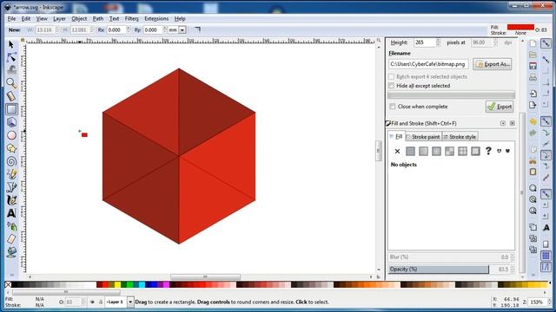This screenshot has width=556, height=312.
Task: Open the Path menu
Action: (98, 19)
